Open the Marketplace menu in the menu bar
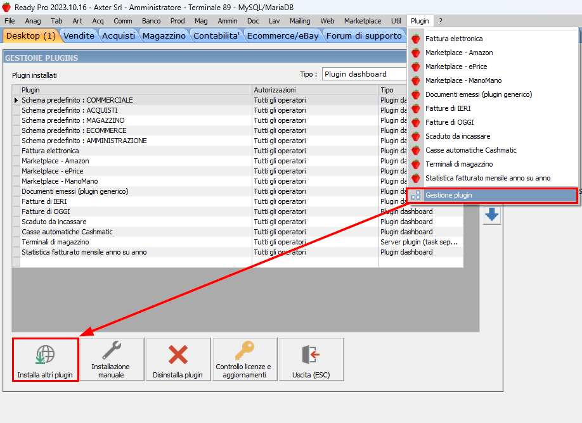 tap(363, 21)
